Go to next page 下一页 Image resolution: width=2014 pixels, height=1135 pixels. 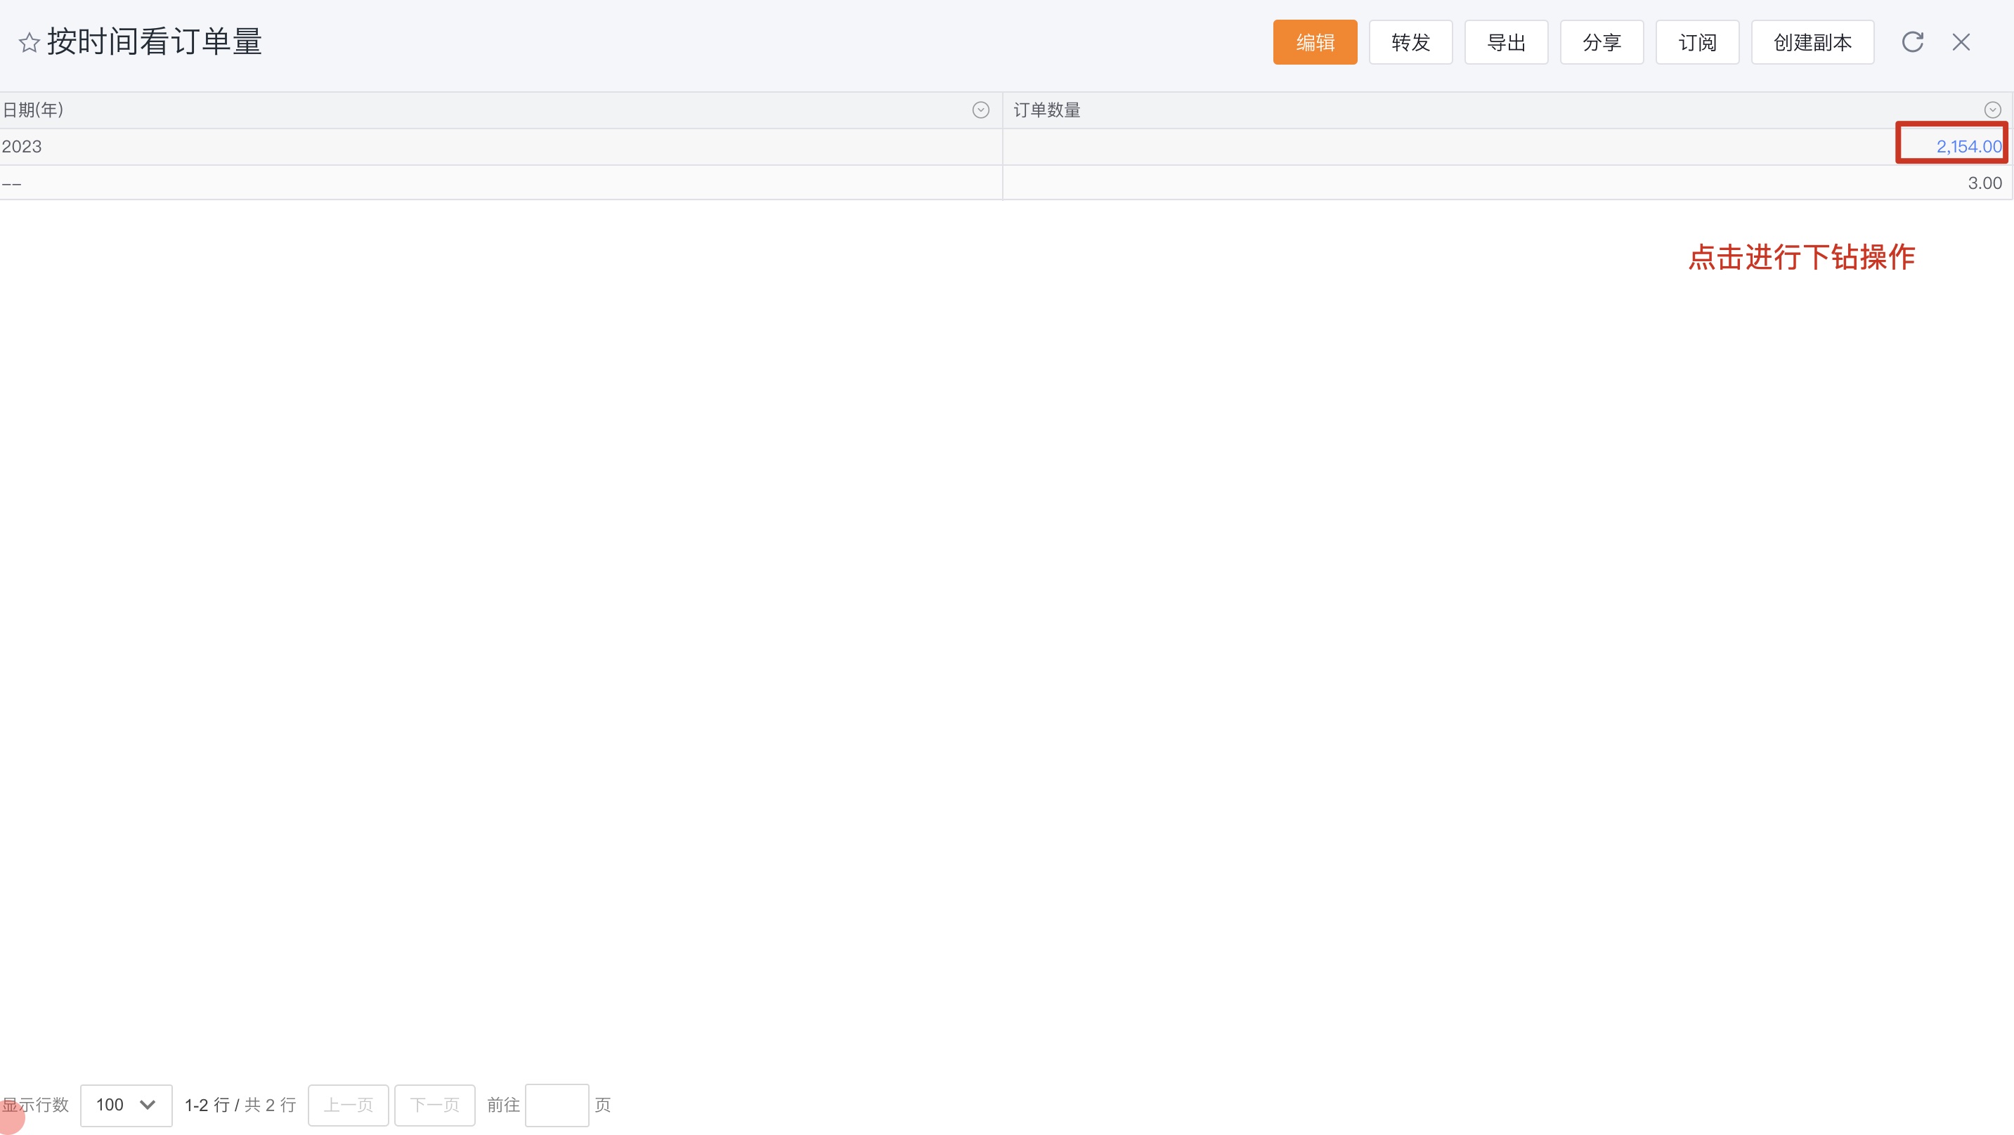click(435, 1106)
